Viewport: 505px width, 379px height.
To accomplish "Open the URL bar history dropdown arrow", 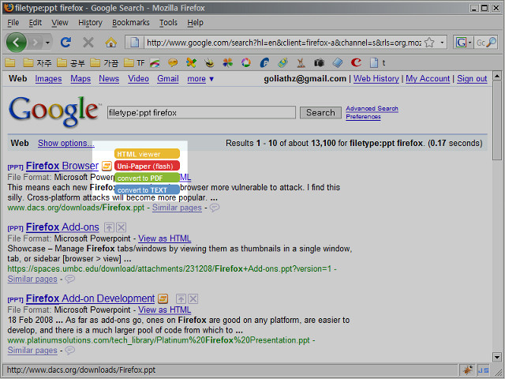I will [x=442, y=42].
